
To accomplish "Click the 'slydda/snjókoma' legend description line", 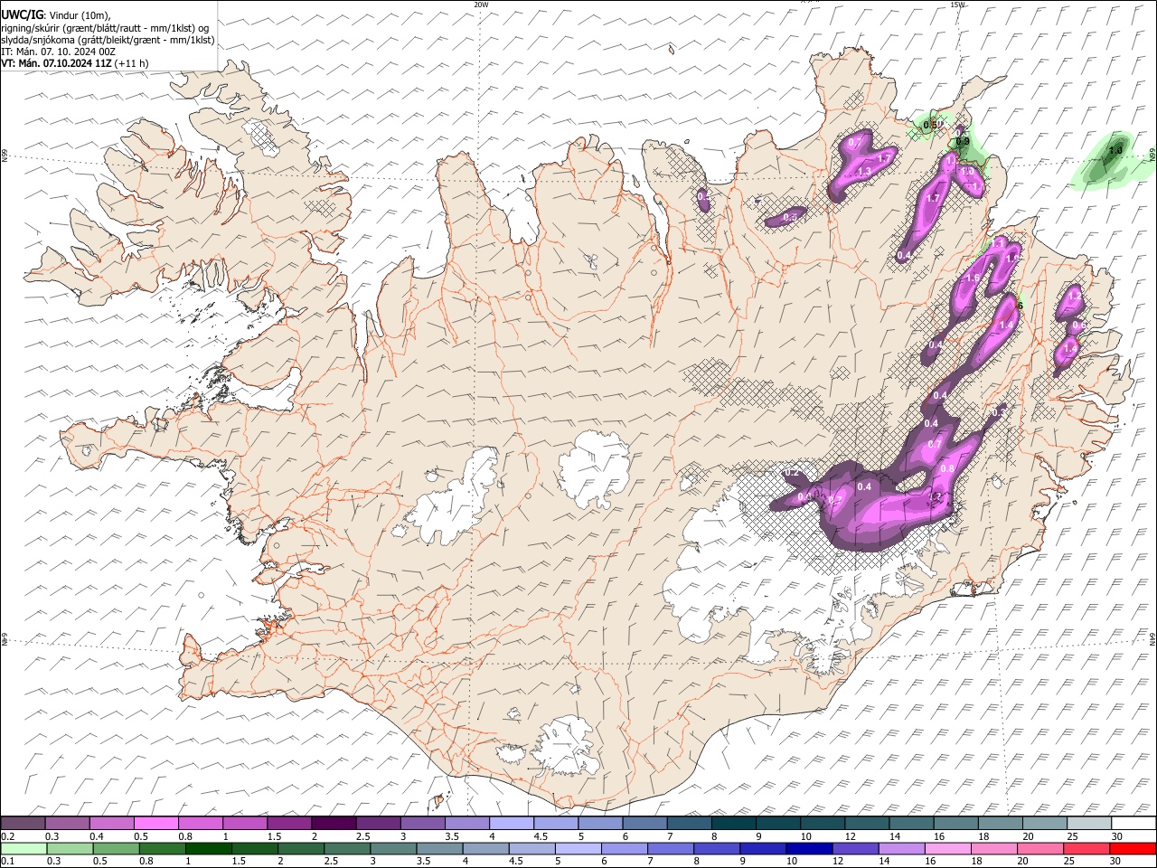I will pos(108,39).
